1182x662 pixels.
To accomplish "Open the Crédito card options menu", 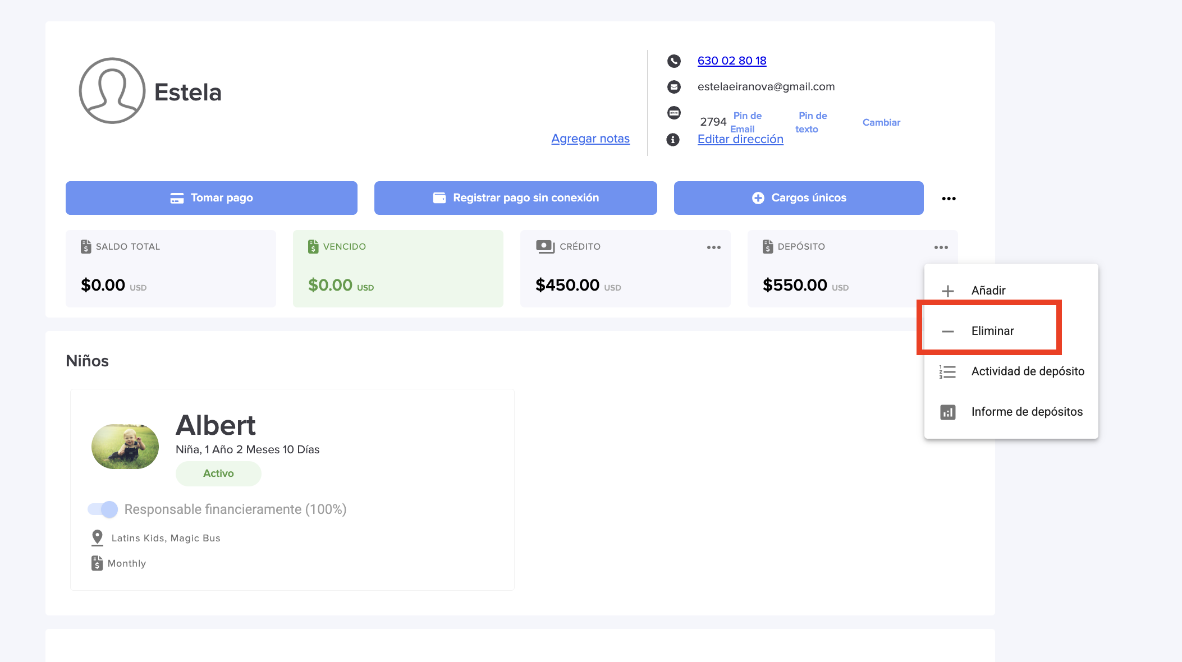I will tap(713, 247).
